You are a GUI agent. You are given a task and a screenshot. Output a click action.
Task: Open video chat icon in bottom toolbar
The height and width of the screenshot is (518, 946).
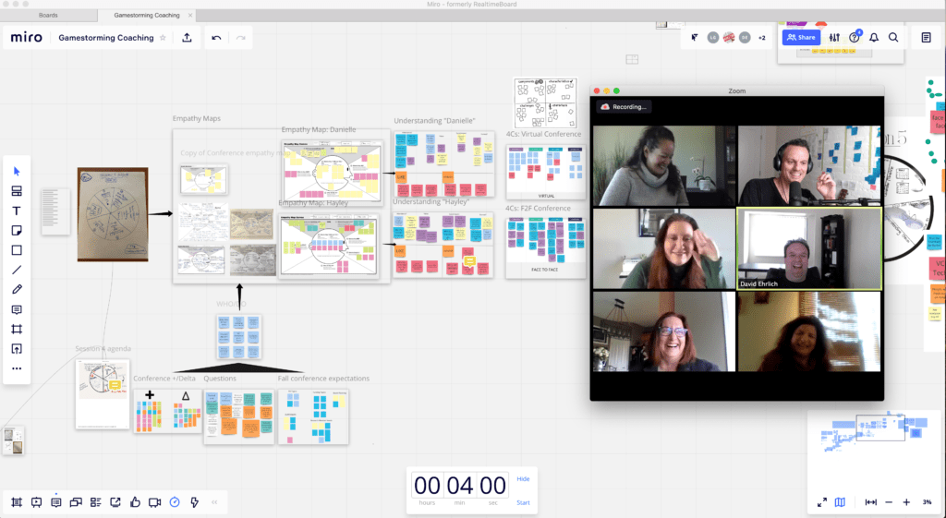tap(155, 502)
